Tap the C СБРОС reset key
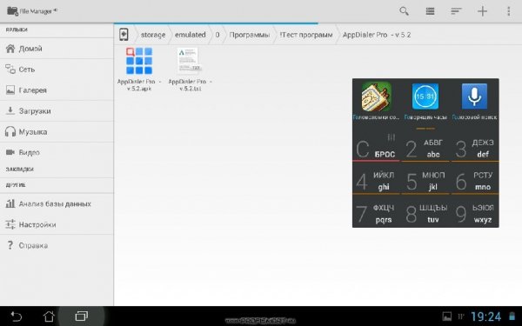The width and height of the screenshot is (522, 326). click(x=376, y=148)
